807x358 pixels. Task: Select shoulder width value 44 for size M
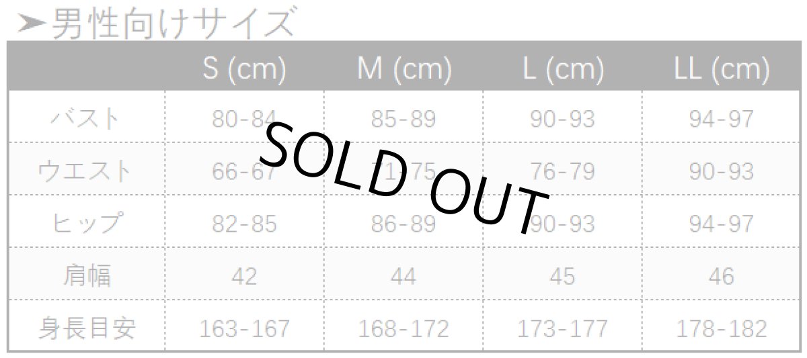(x=403, y=276)
